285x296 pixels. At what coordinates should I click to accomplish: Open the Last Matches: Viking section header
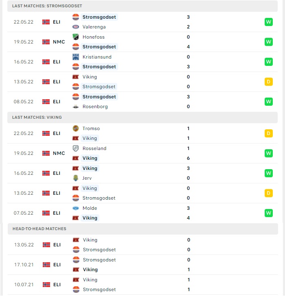[x=142, y=117]
